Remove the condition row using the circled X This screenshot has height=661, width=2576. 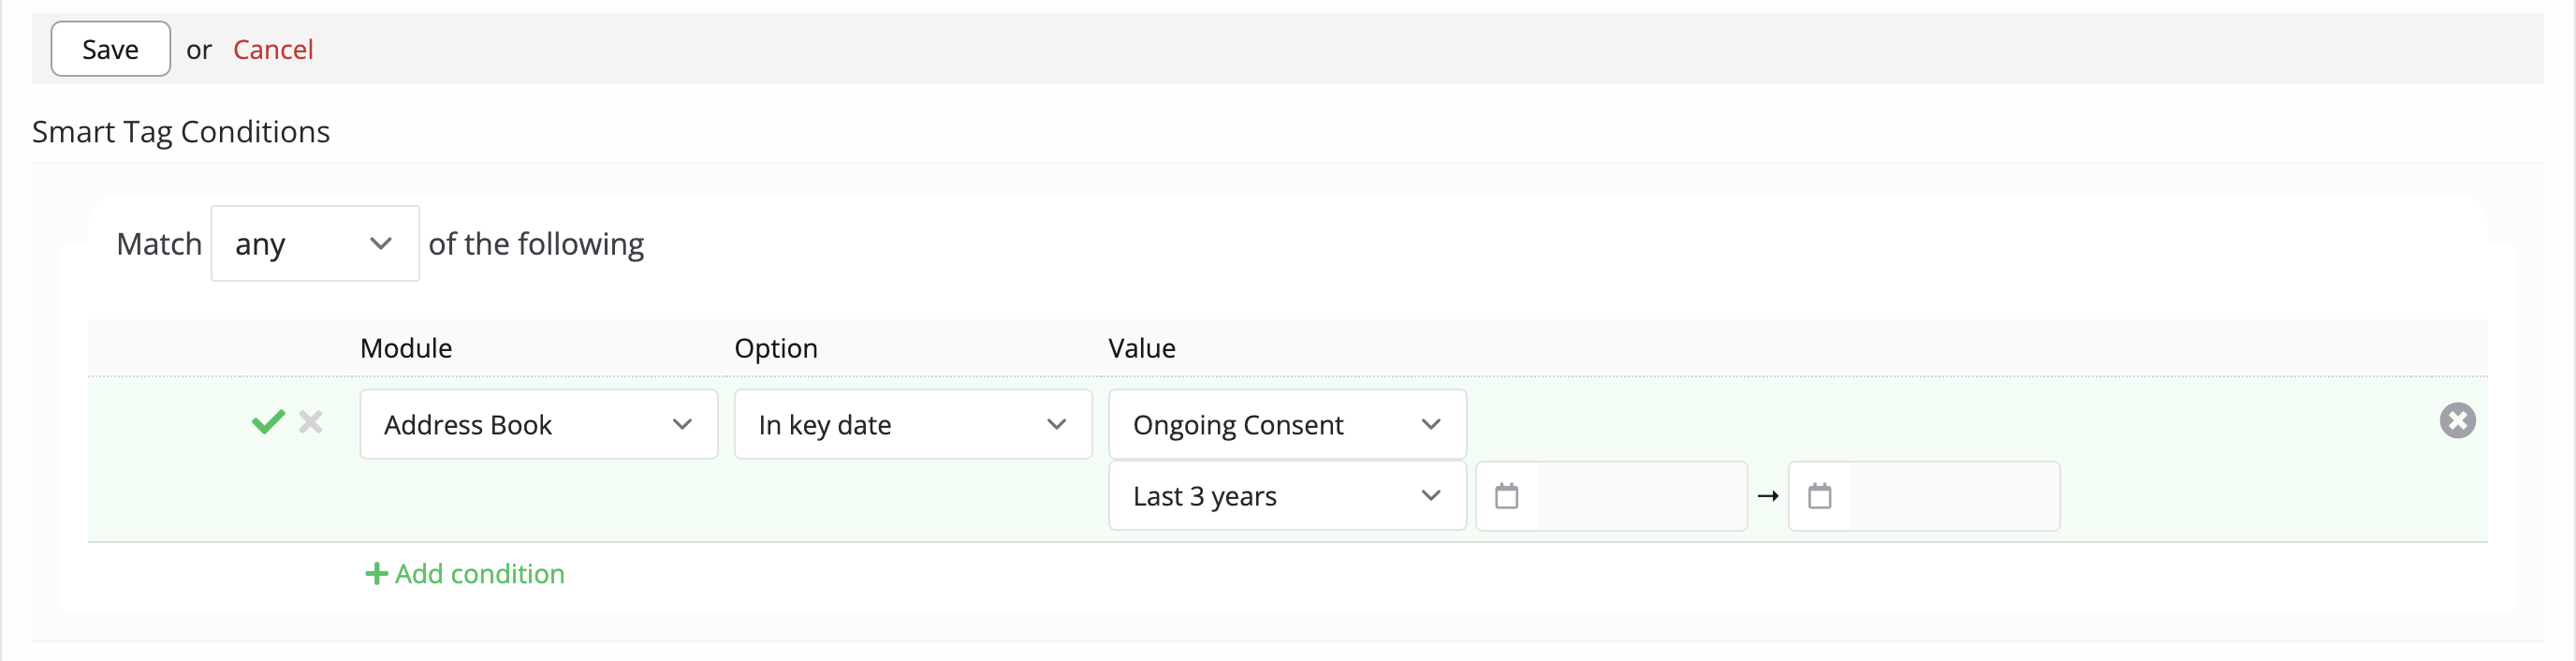[2457, 421]
